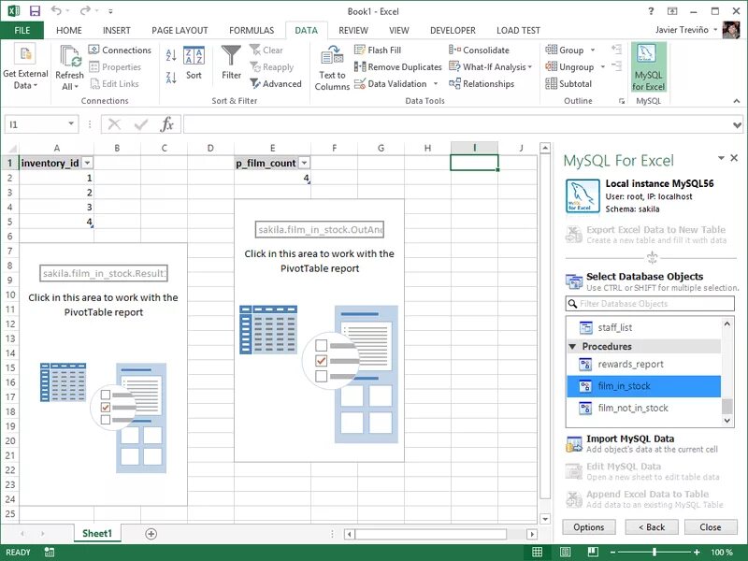The height and width of the screenshot is (561, 748).
Task: Select Sheet1 tab
Action: 97,533
